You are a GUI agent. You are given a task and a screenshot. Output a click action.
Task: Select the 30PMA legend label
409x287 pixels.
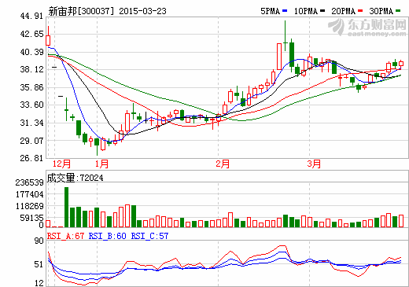coord(381,11)
